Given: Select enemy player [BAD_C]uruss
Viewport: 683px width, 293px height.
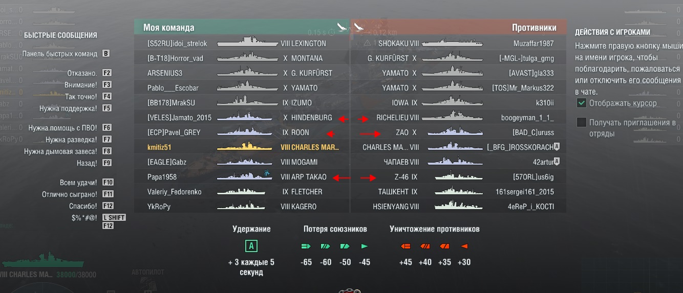Looking at the screenshot, I should [533, 132].
